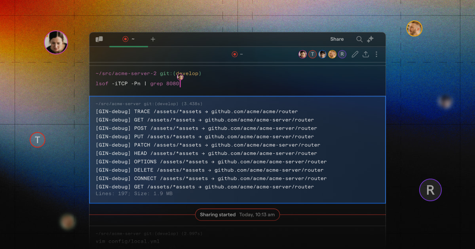Click the Share button
This screenshot has height=249, width=475.
(x=337, y=39)
